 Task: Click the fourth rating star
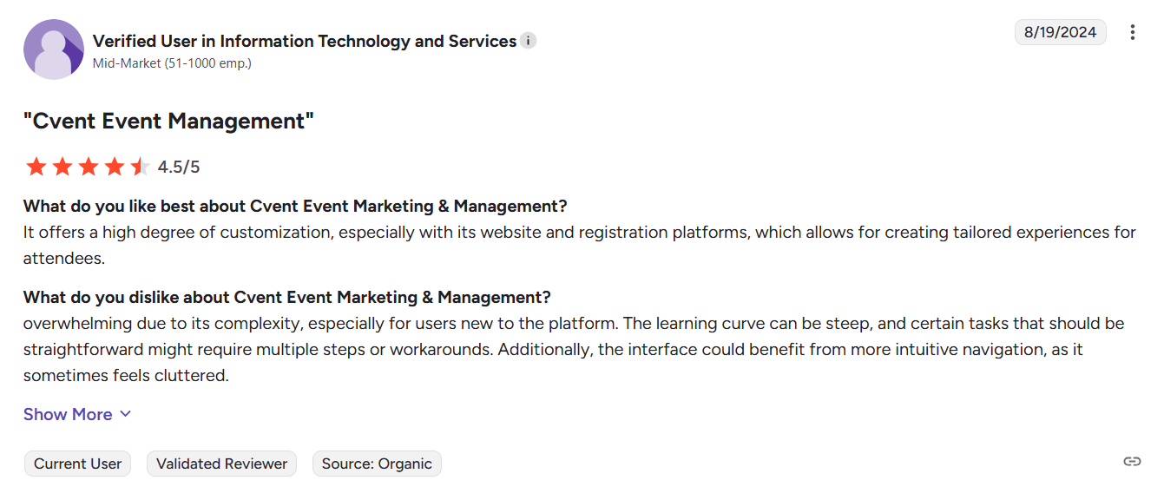coord(114,167)
